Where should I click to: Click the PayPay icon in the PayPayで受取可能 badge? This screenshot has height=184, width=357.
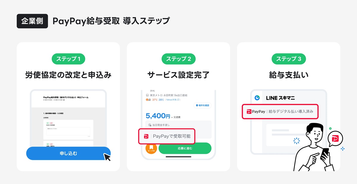pos(146,137)
